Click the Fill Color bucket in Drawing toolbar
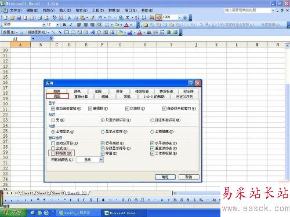Viewport: 290px width, 217px height. pos(120,32)
